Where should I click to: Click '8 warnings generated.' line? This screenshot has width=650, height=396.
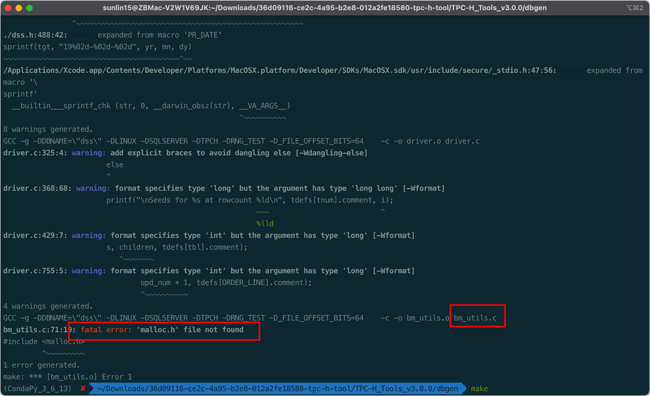[48, 129]
